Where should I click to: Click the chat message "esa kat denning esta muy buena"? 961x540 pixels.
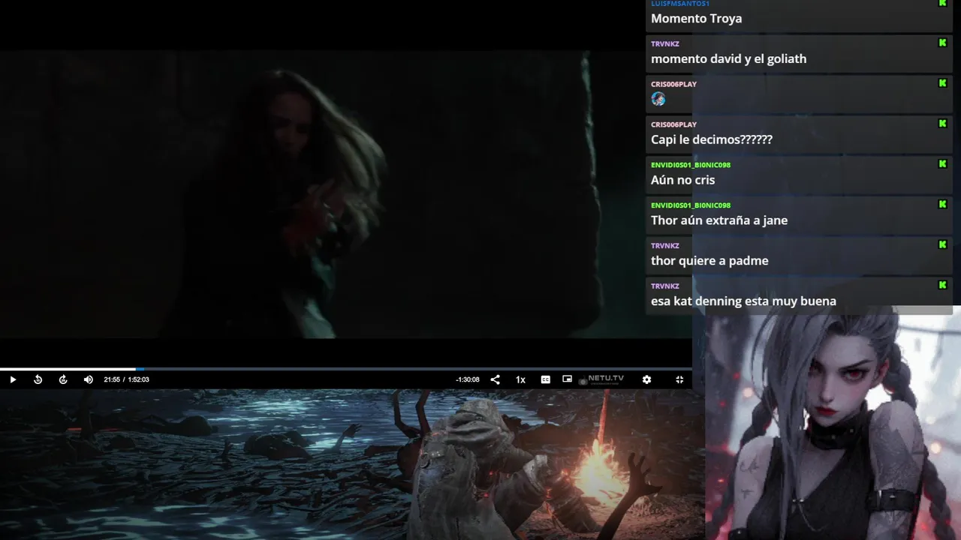coord(743,301)
